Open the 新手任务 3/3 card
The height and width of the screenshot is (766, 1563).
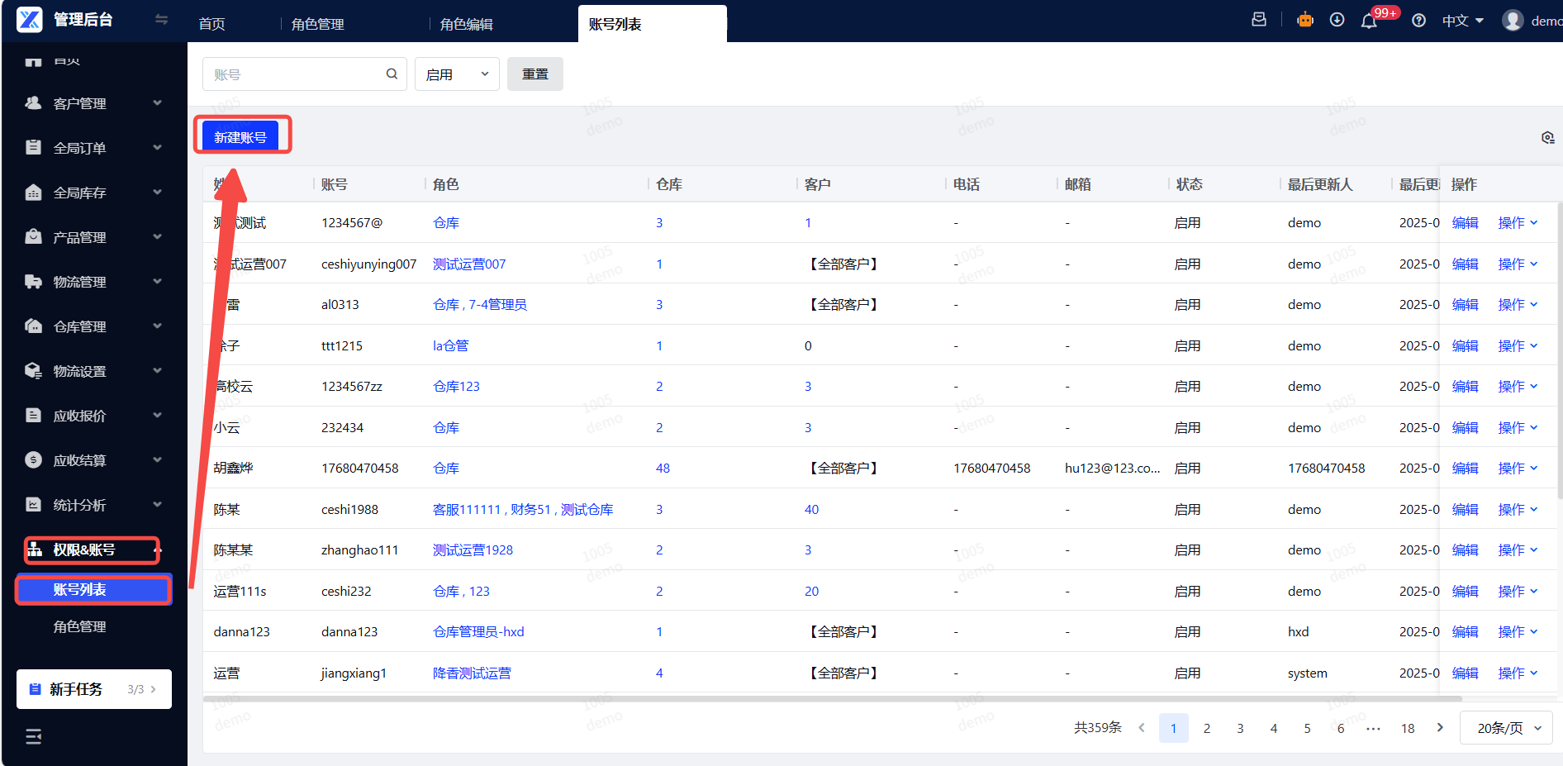coord(94,689)
